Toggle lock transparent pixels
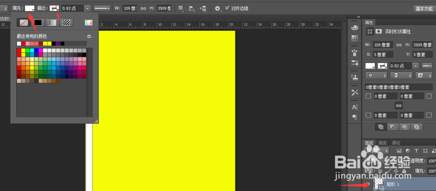The height and width of the screenshot is (191, 436). [x=380, y=171]
